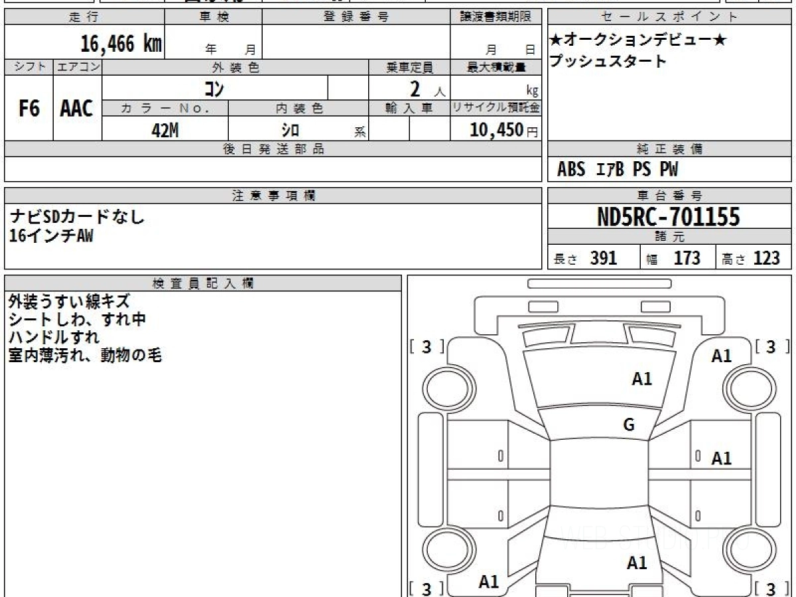Select the inspector note ハンドルすれ
This screenshot has width=796, height=597.
[54, 338]
